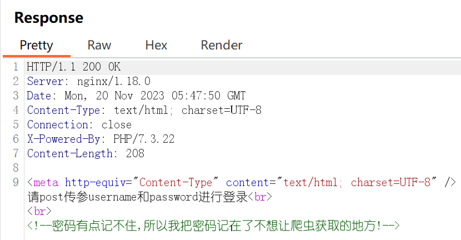This screenshot has width=461, height=240.
Task: Click line number 8 in the gutter
Action: (x=16, y=168)
